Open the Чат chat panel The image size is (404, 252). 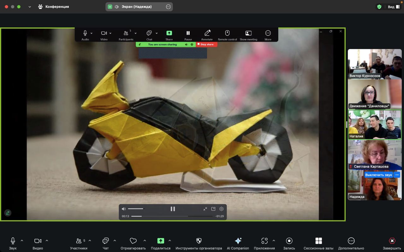point(105,241)
